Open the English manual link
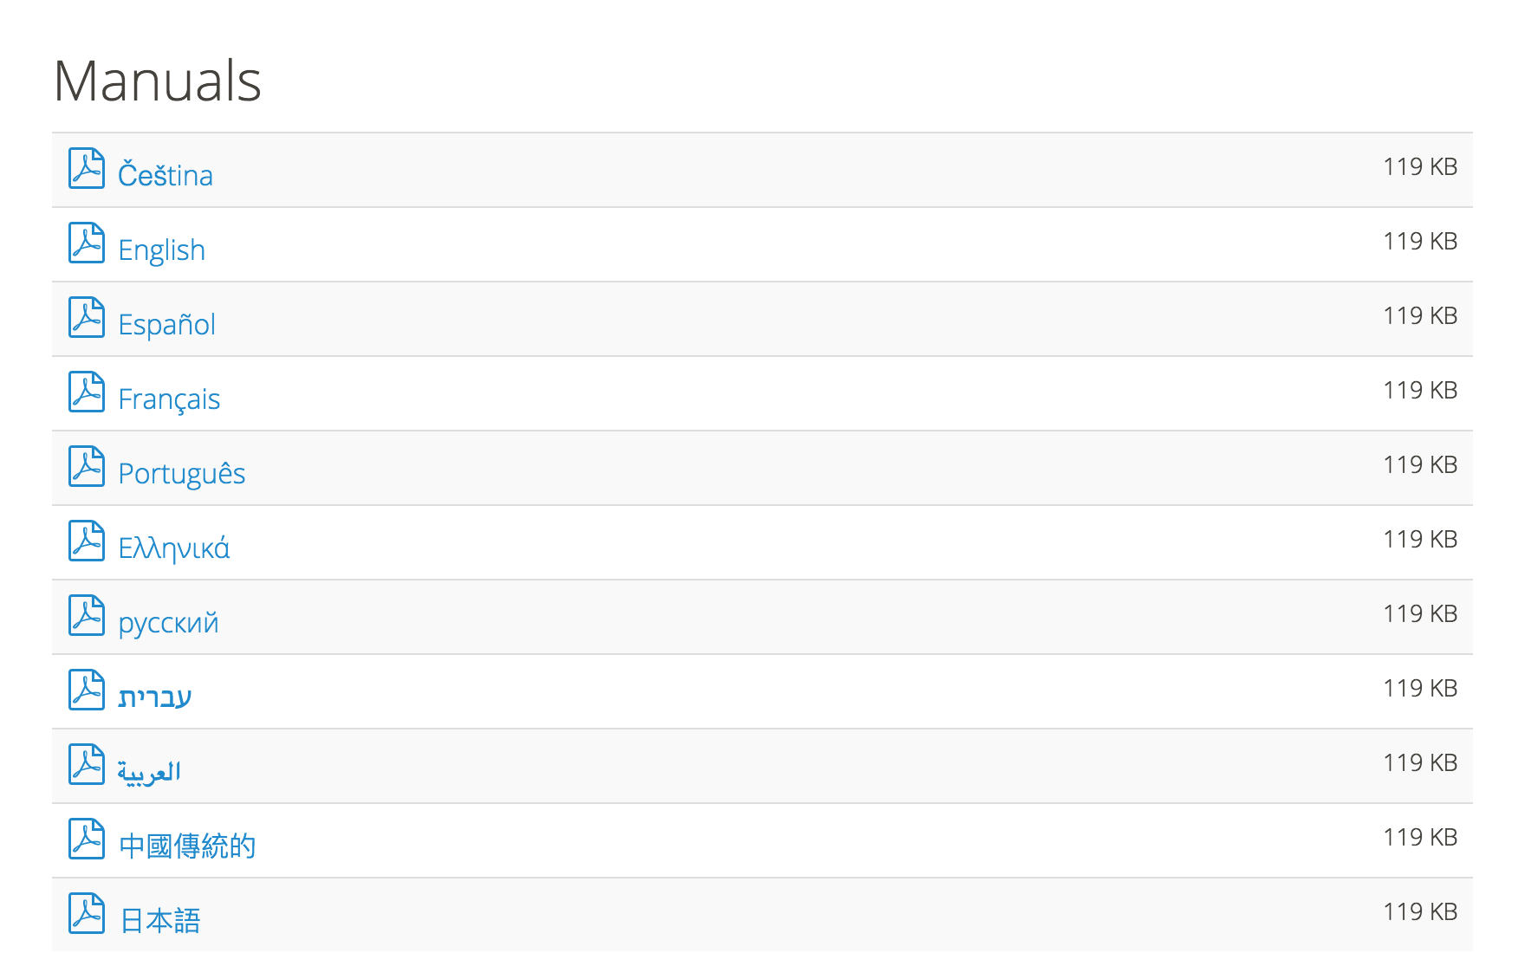 pos(162,250)
